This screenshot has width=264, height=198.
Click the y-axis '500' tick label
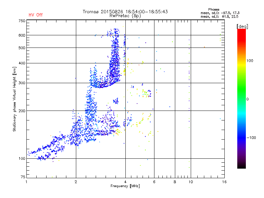click(22, 48)
